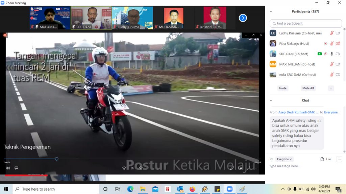Enter fullscreen on the video player
This screenshot has height=194, width=346.
(249, 168)
